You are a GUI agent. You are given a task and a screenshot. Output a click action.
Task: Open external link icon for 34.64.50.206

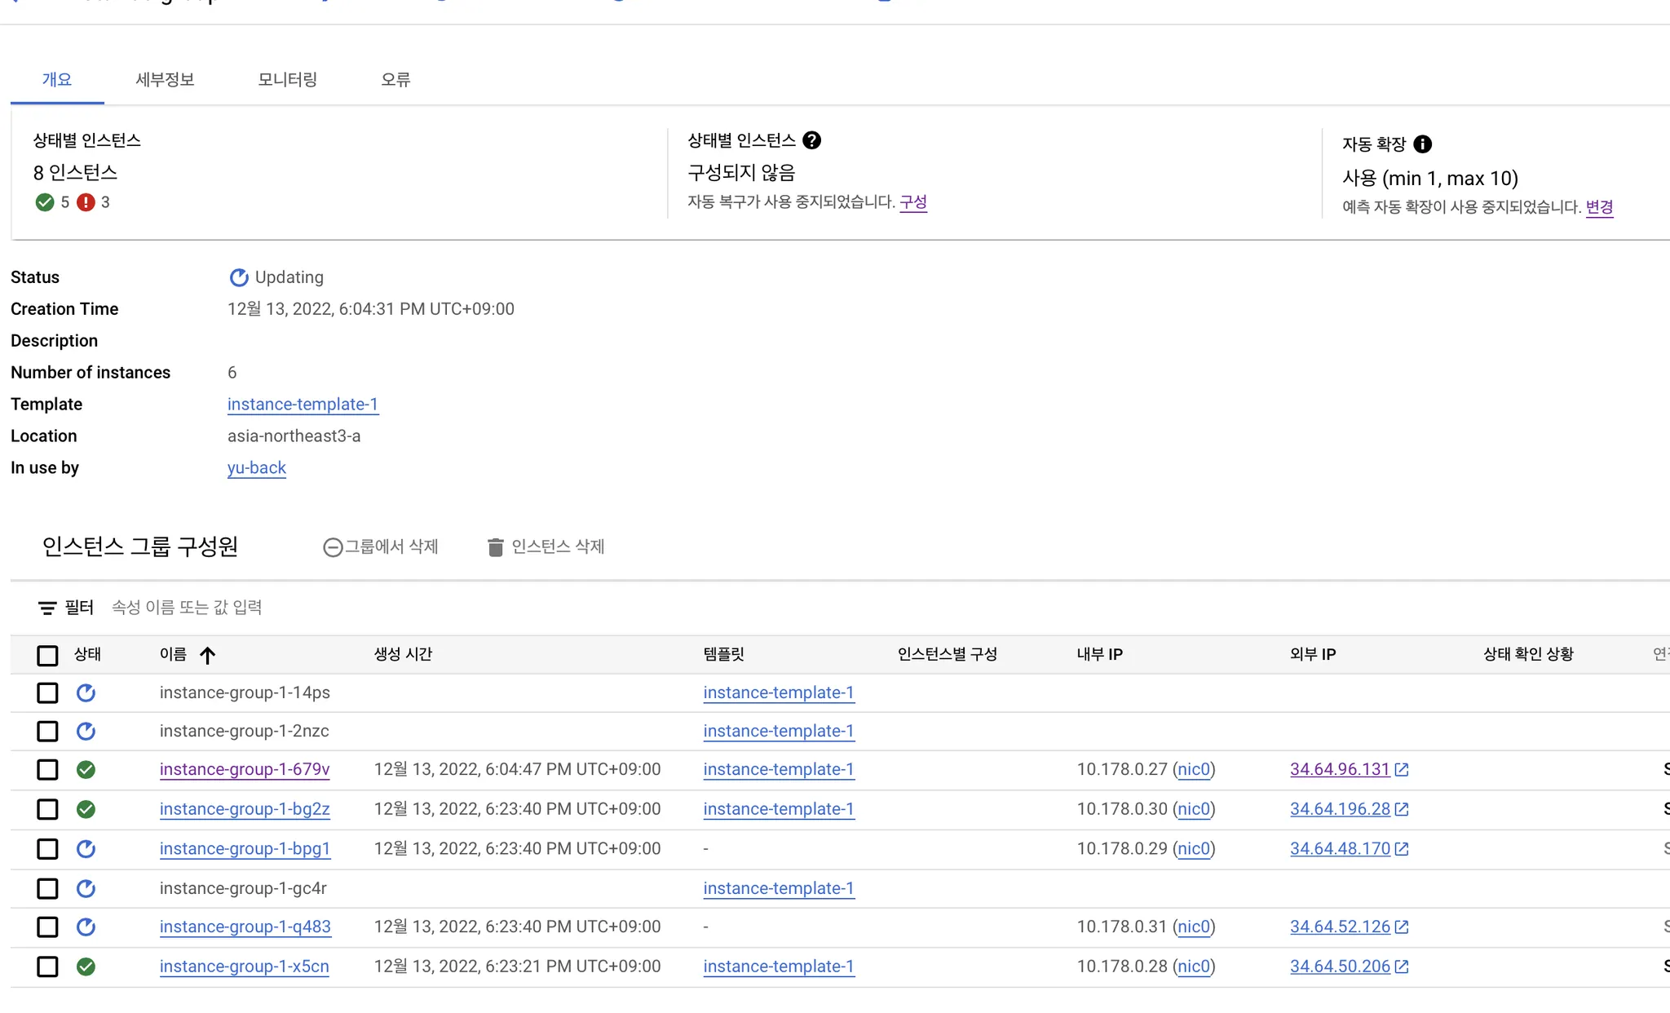coord(1402,967)
